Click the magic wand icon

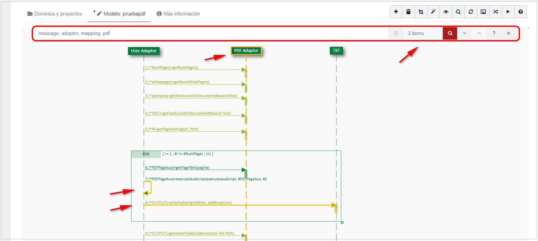[433, 12]
